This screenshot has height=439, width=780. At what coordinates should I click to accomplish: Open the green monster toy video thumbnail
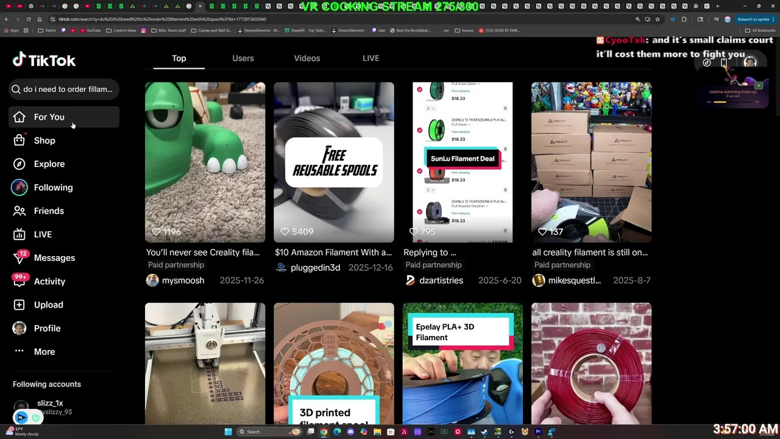(205, 162)
